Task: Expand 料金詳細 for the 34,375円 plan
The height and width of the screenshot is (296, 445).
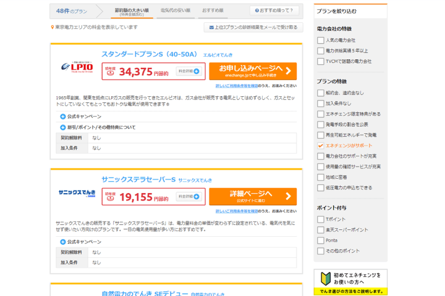Action: click(189, 71)
